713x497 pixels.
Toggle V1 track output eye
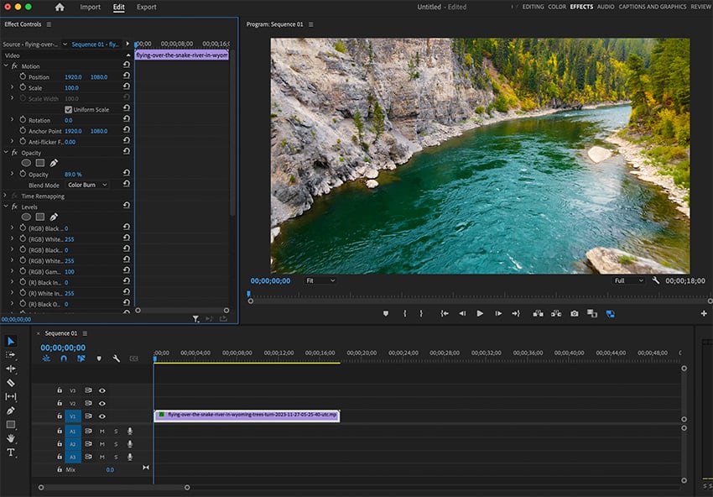coord(101,416)
